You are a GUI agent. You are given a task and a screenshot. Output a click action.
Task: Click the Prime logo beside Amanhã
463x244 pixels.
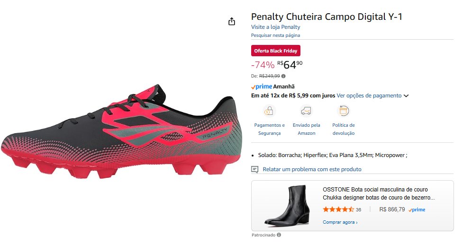coord(261,87)
